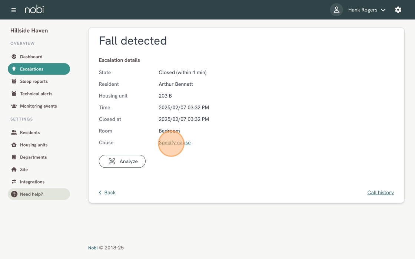This screenshot has width=415, height=259.
Task: Open settings gear icon
Action: [x=398, y=10]
